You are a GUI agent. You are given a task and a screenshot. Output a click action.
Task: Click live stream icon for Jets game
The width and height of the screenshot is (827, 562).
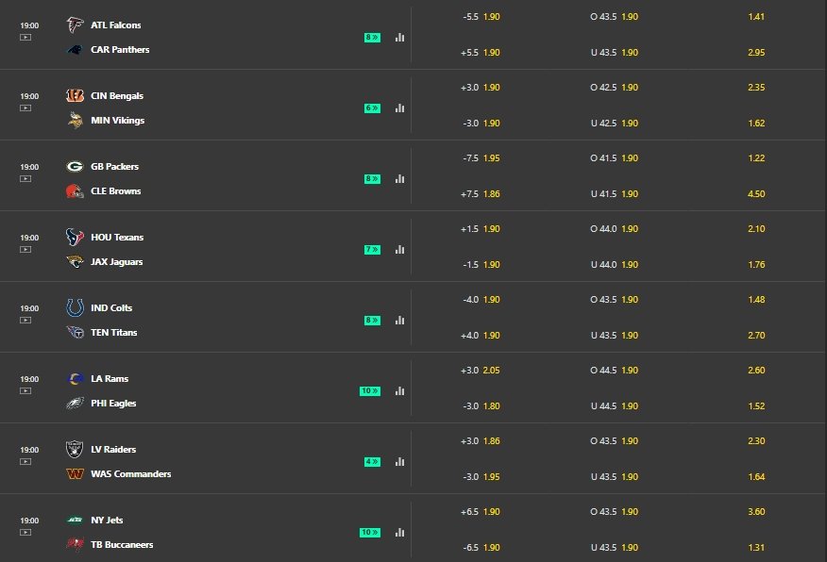(25, 532)
